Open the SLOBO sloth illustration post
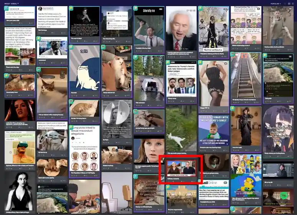 click(x=84, y=71)
